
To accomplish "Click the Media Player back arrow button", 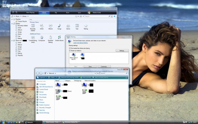I will click(x=13, y=12).
